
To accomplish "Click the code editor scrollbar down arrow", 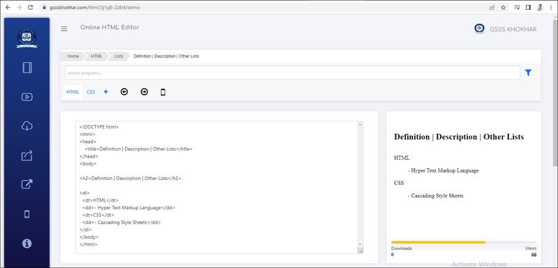I will point(360,244).
